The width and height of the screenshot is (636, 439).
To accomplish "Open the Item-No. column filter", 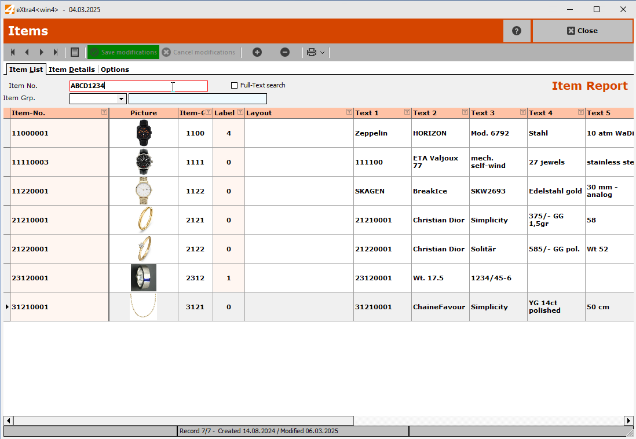I will coord(104,112).
